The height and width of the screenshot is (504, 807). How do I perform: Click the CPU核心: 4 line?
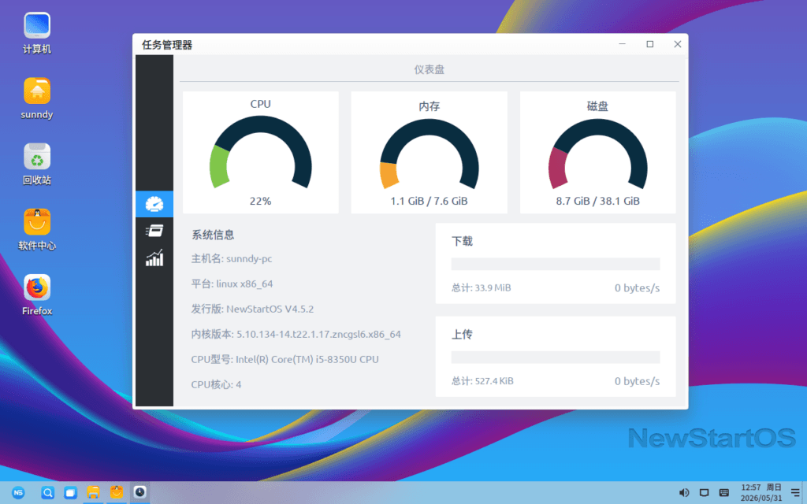click(x=216, y=384)
